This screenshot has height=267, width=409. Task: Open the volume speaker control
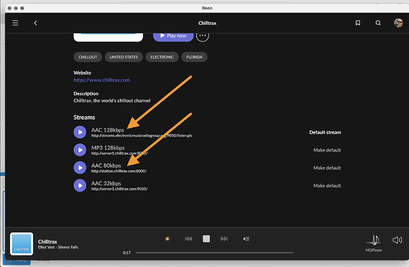point(397,240)
